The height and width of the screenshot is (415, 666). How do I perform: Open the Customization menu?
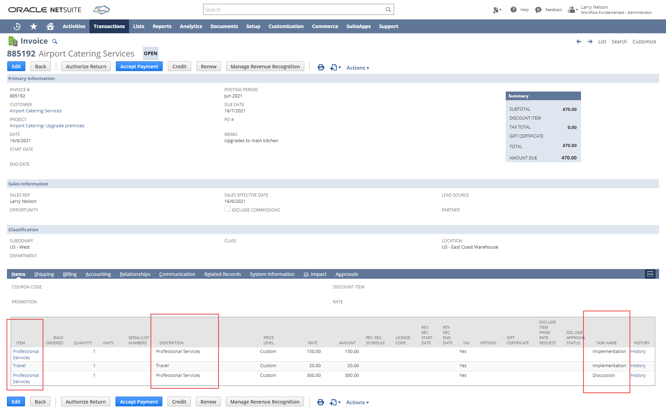286,26
